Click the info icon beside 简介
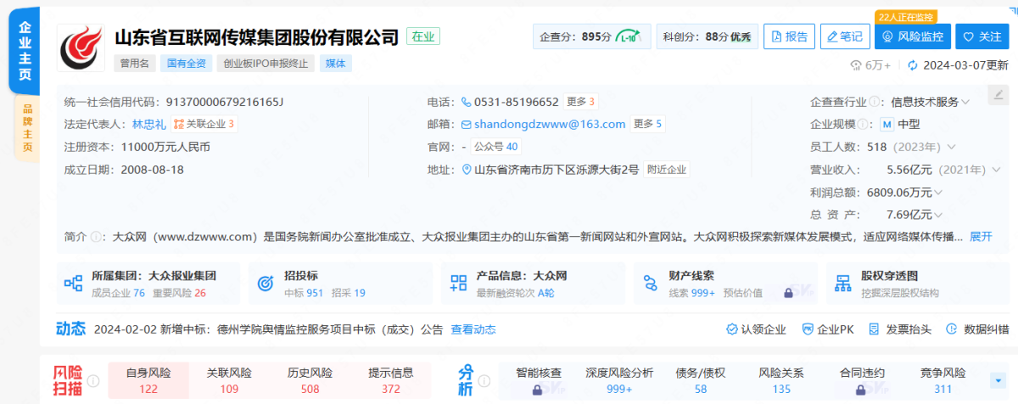Viewport: 1018px width, 404px height. point(96,236)
